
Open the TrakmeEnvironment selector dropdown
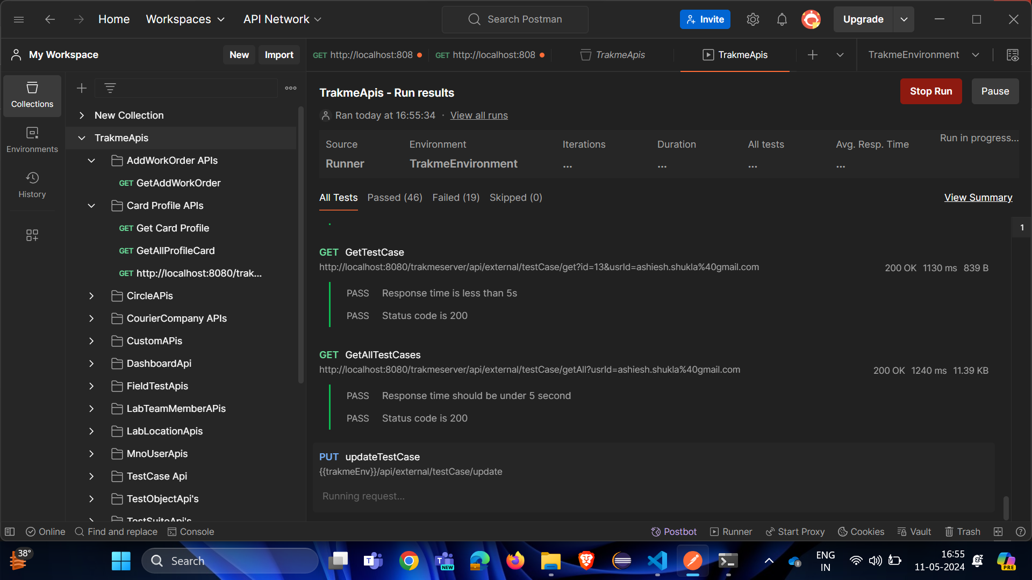[x=923, y=55]
